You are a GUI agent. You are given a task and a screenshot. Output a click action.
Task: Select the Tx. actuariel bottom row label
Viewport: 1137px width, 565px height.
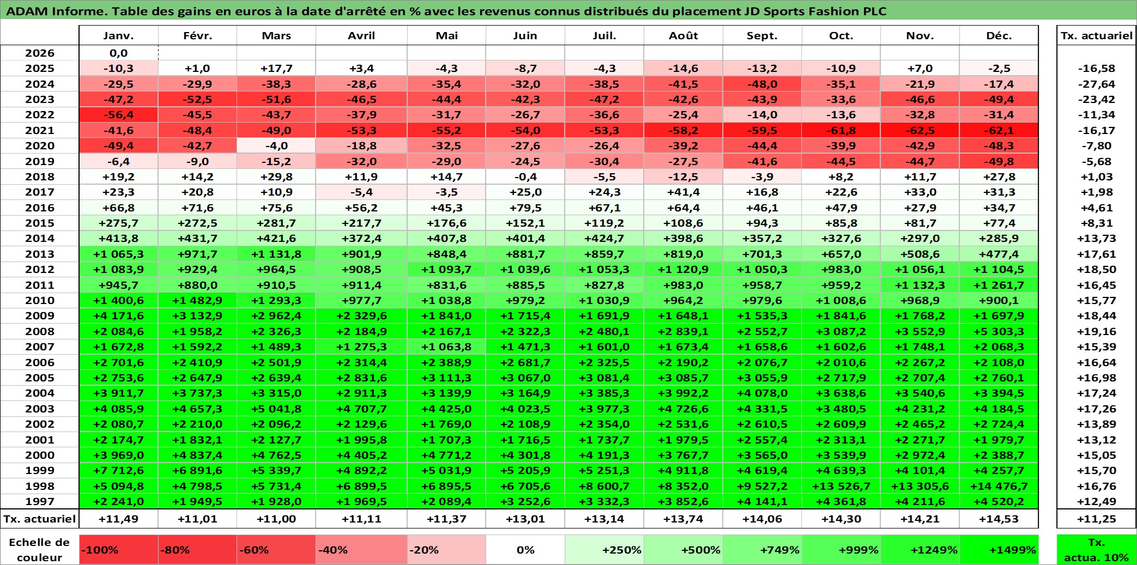point(40,519)
